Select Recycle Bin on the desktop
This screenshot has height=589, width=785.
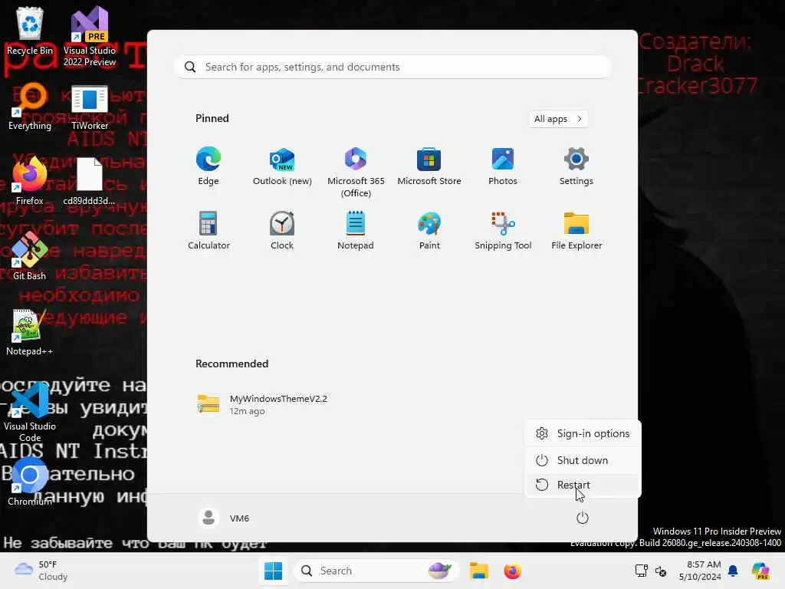click(x=30, y=31)
